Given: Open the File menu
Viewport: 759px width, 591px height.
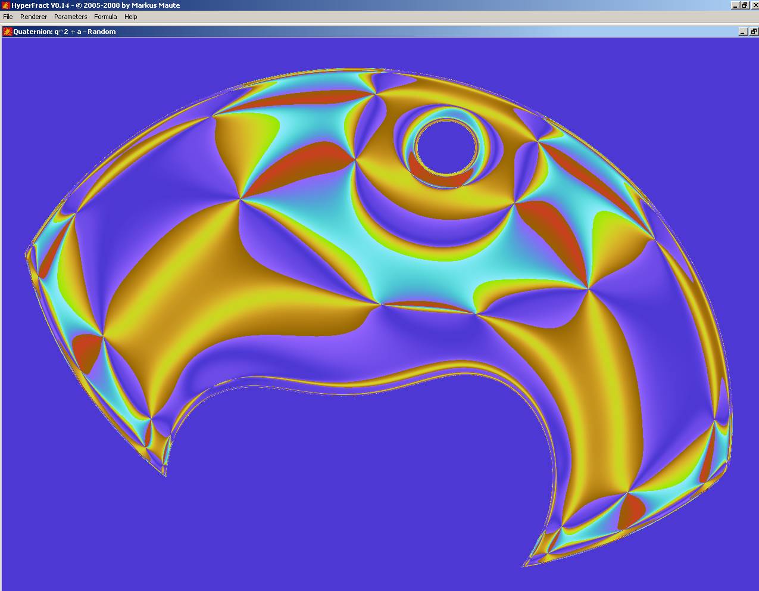Looking at the screenshot, I should click(x=8, y=17).
